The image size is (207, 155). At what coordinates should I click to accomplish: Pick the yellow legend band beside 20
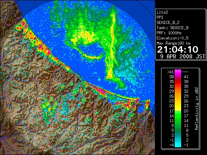pos(178,106)
